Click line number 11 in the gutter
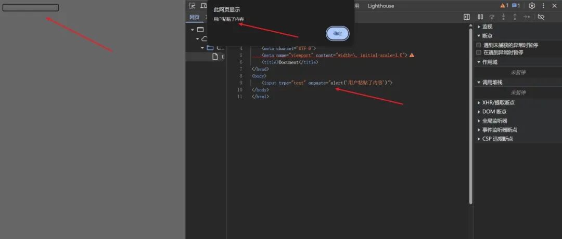This screenshot has height=239, width=562. [x=239, y=97]
